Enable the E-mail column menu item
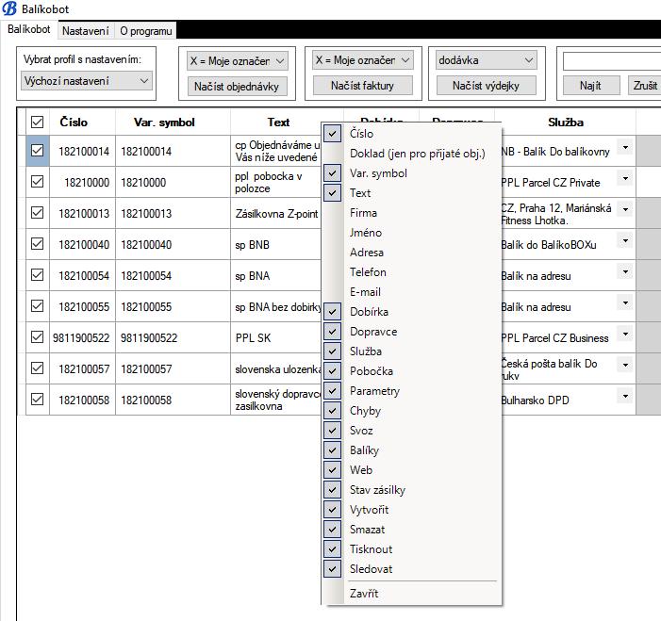This screenshot has width=661, height=621. pos(412,292)
